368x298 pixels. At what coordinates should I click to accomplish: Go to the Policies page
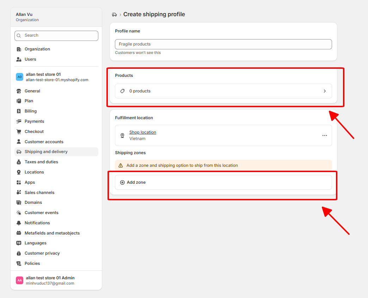[56, 263]
